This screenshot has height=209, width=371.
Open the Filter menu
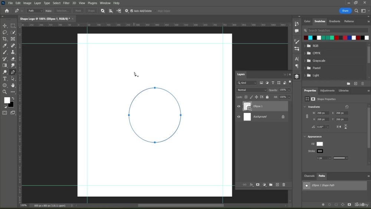click(x=66, y=3)
